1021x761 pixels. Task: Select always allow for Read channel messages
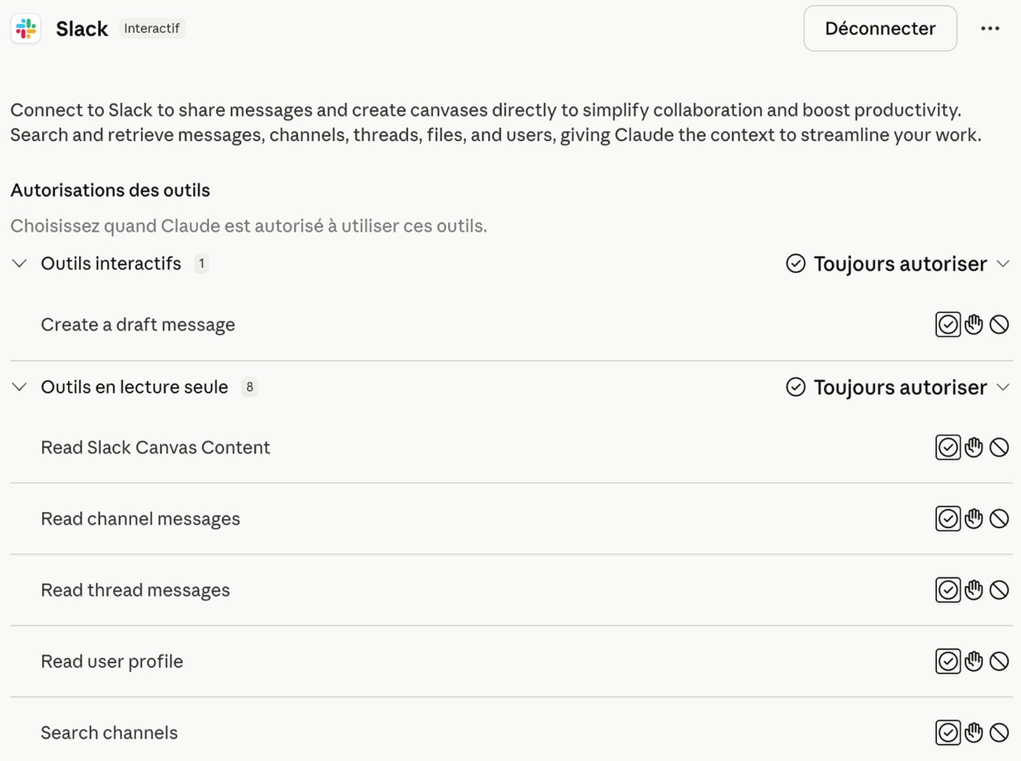(948, 519)
